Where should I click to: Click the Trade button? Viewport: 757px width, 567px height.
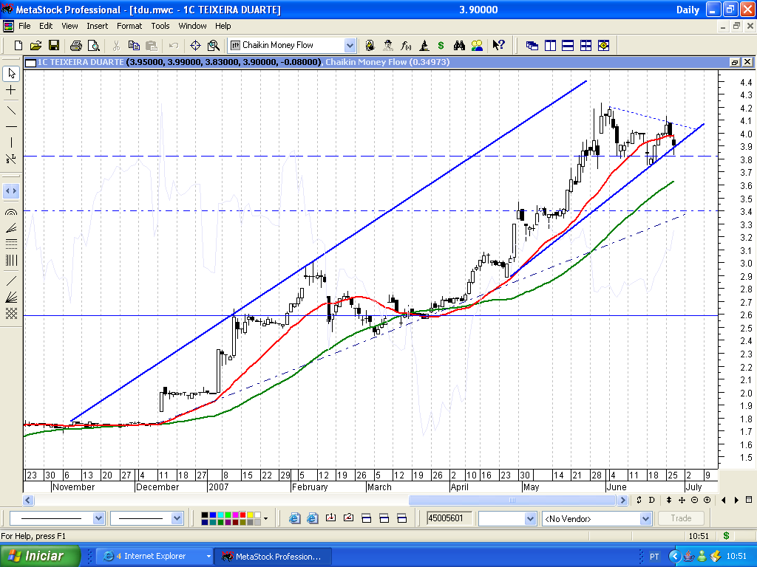pos(681,518)
